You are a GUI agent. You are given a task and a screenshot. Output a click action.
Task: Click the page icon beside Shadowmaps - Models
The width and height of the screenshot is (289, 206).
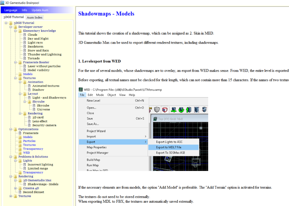pos(25,184)
